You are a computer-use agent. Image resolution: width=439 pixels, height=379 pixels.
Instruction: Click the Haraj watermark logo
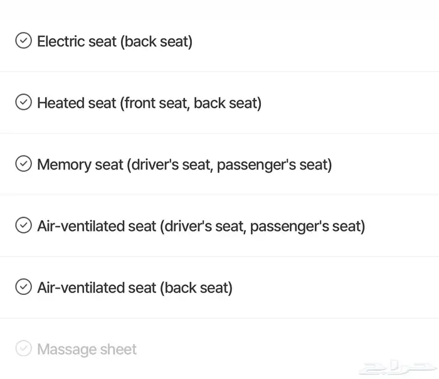click(x=398, y=367)
